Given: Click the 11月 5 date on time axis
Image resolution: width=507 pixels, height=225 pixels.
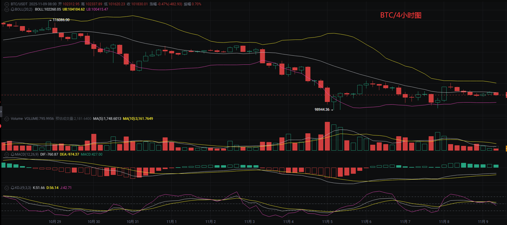Looking at the screenshot, I should coord(327,221).
